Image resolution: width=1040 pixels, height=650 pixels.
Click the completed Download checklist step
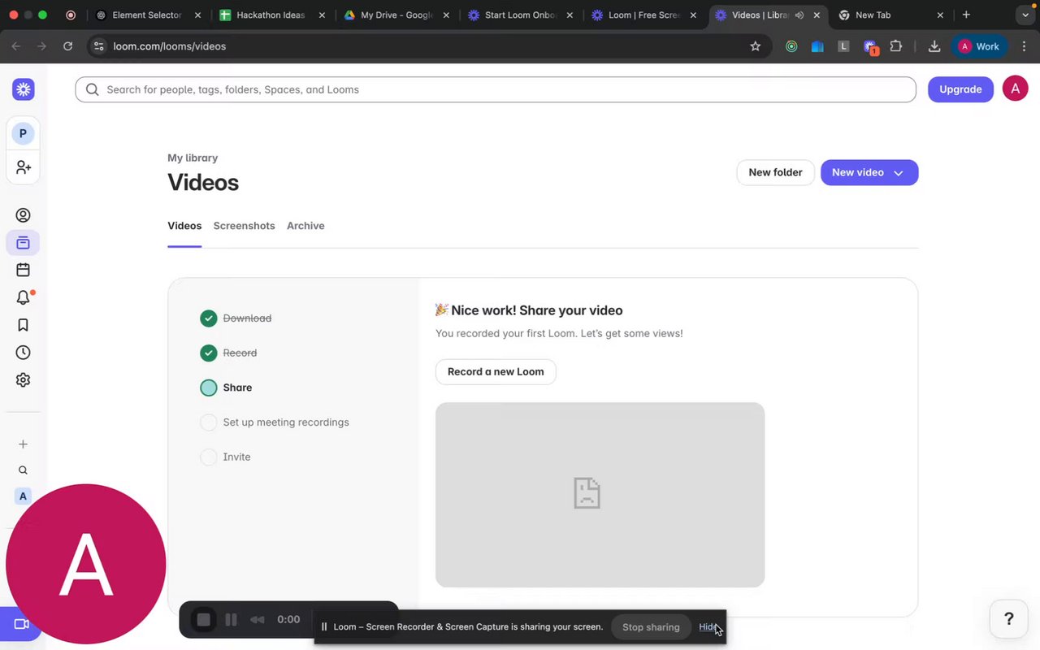click(236, 318)
